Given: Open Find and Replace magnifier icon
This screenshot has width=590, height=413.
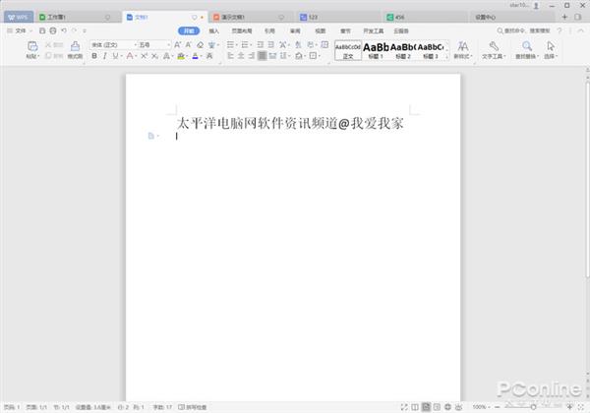Looking at the screenshot, I should pyautogui.click(x=527, y=46).
